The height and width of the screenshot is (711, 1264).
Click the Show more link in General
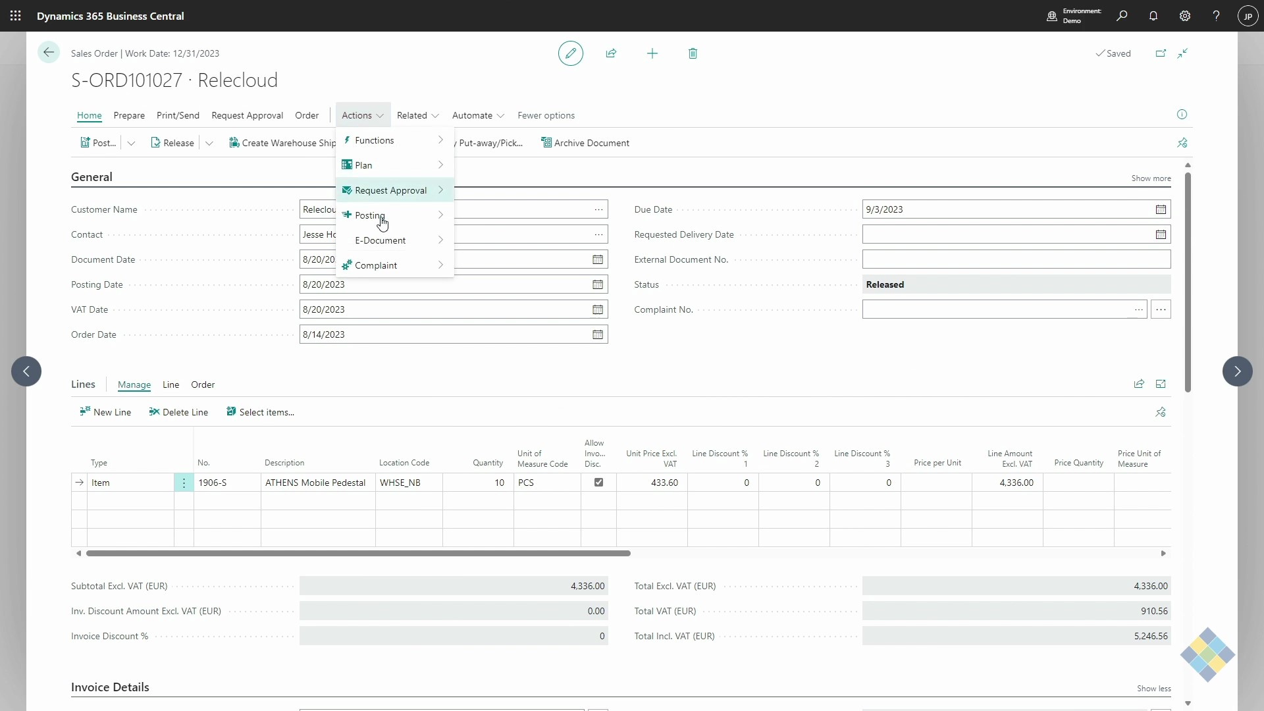pos(1151,178)
